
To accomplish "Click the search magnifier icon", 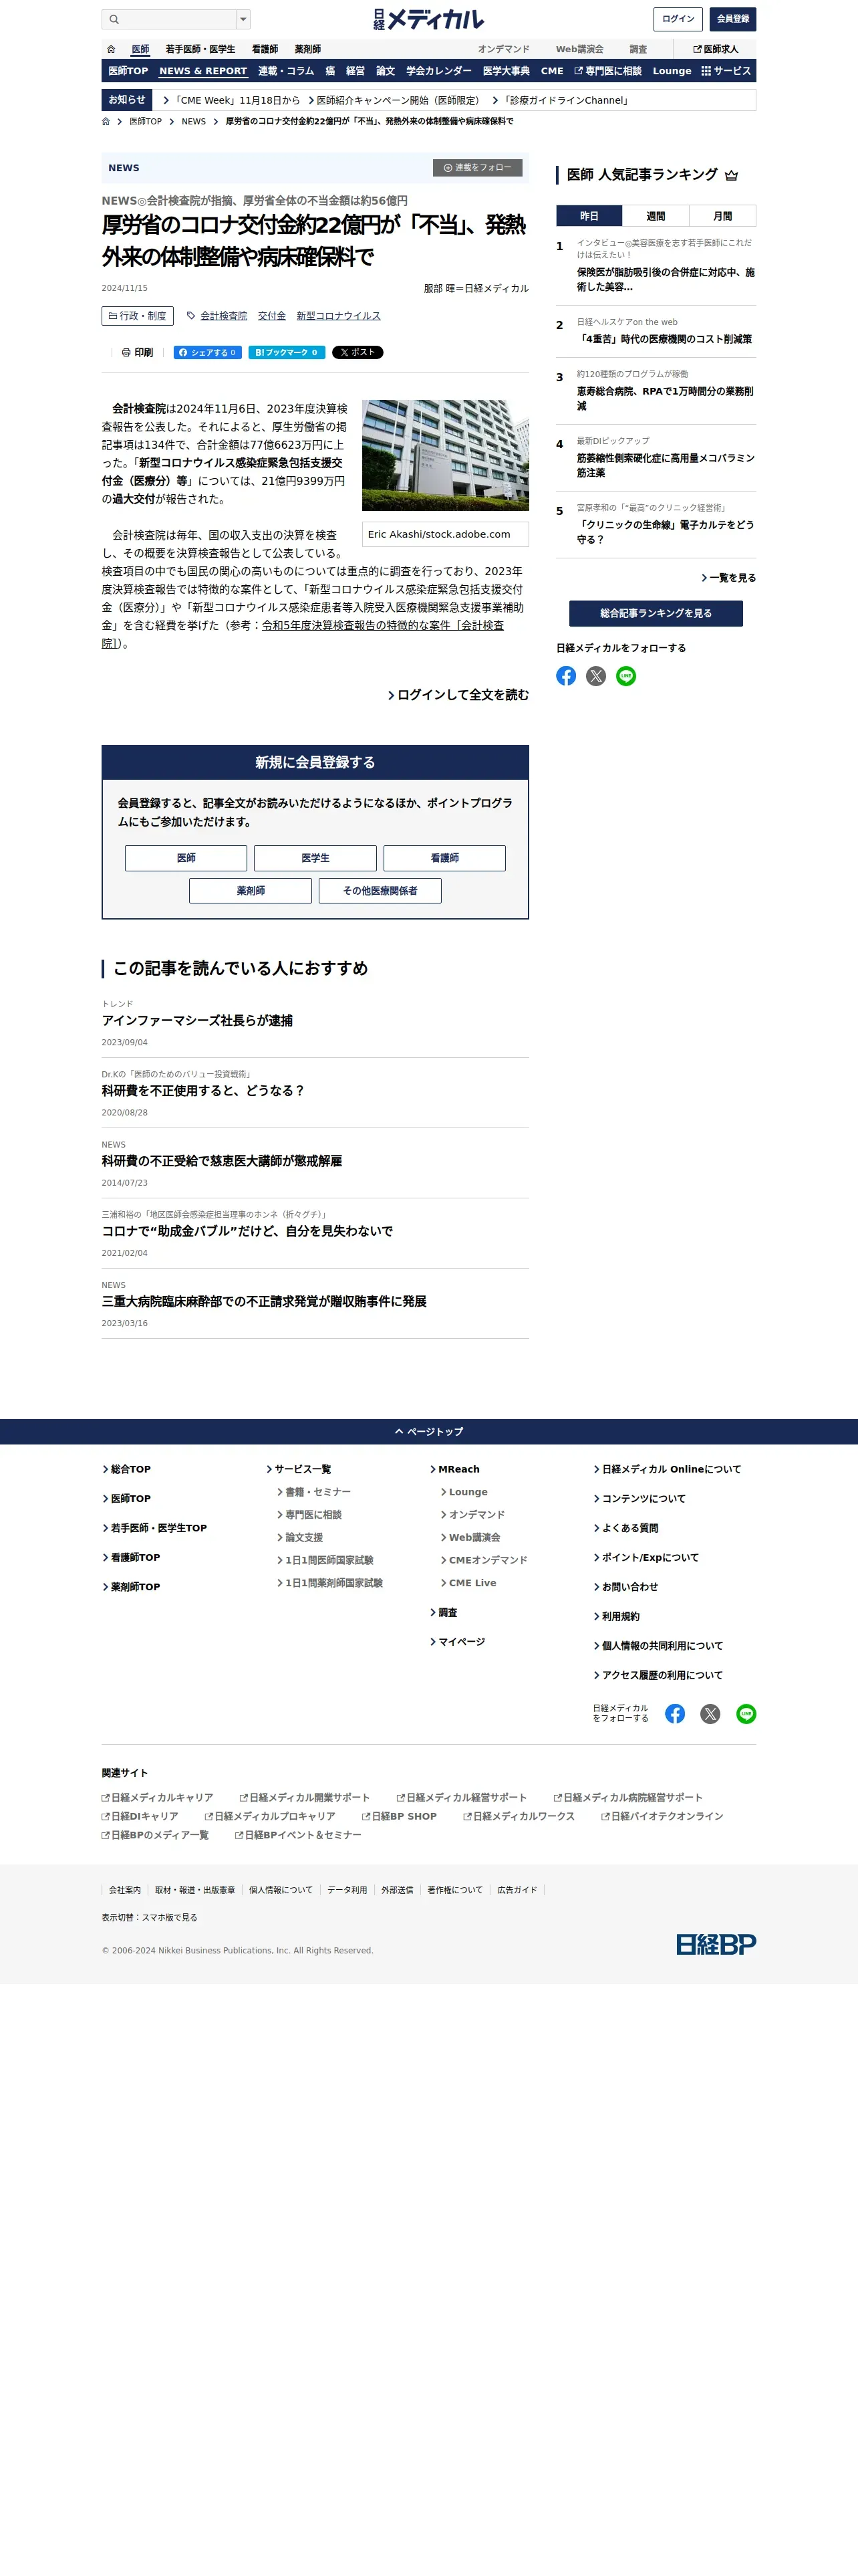I will pos(114,19).
